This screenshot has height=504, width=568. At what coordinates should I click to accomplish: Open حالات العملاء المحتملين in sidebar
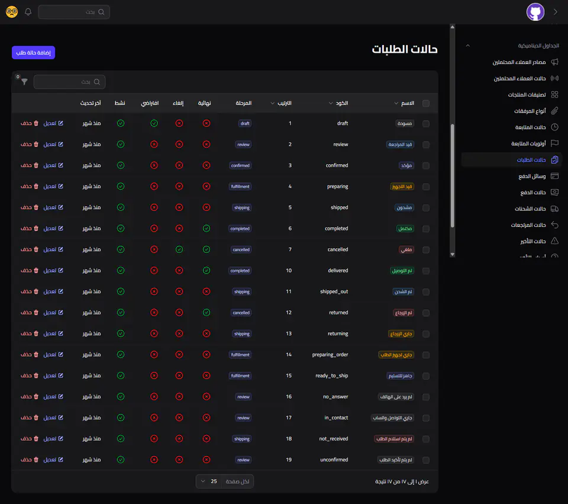tap(511, 78)
